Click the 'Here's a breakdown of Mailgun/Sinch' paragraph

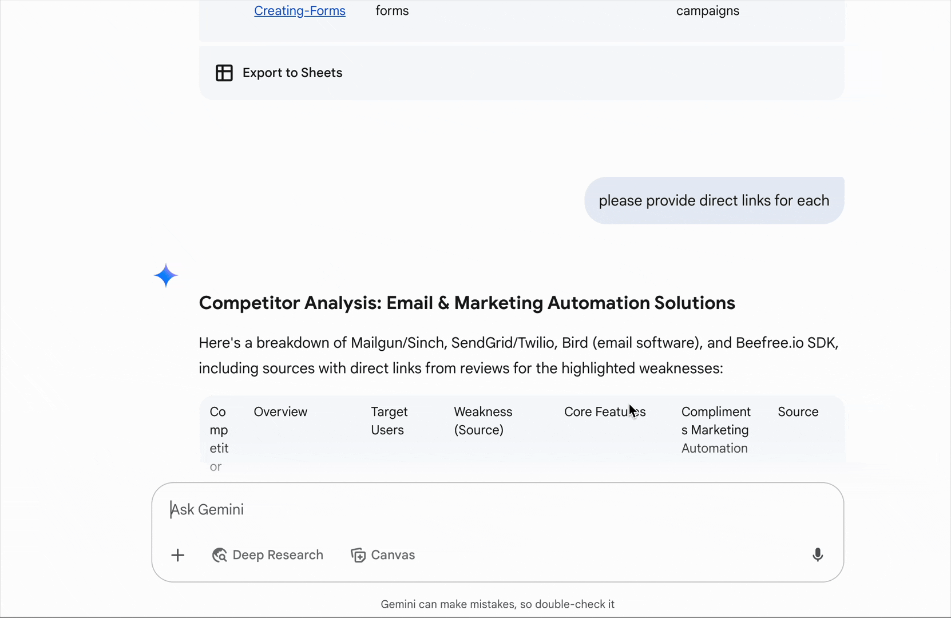pos(518,355)
